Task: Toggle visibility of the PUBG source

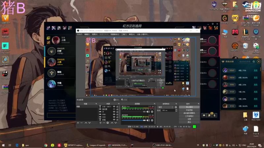Action: (x=114, y=114)
